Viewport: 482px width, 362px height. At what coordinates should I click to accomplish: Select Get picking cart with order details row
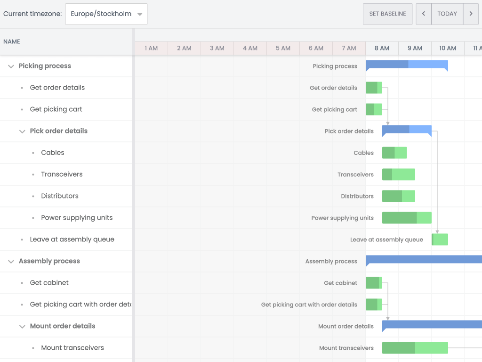(66, 304)
